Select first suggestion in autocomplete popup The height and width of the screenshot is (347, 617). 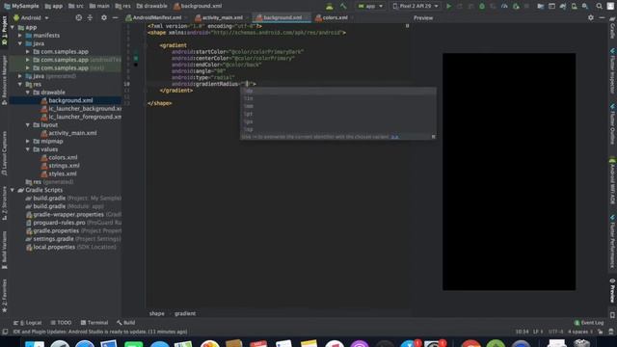[338, 91]
